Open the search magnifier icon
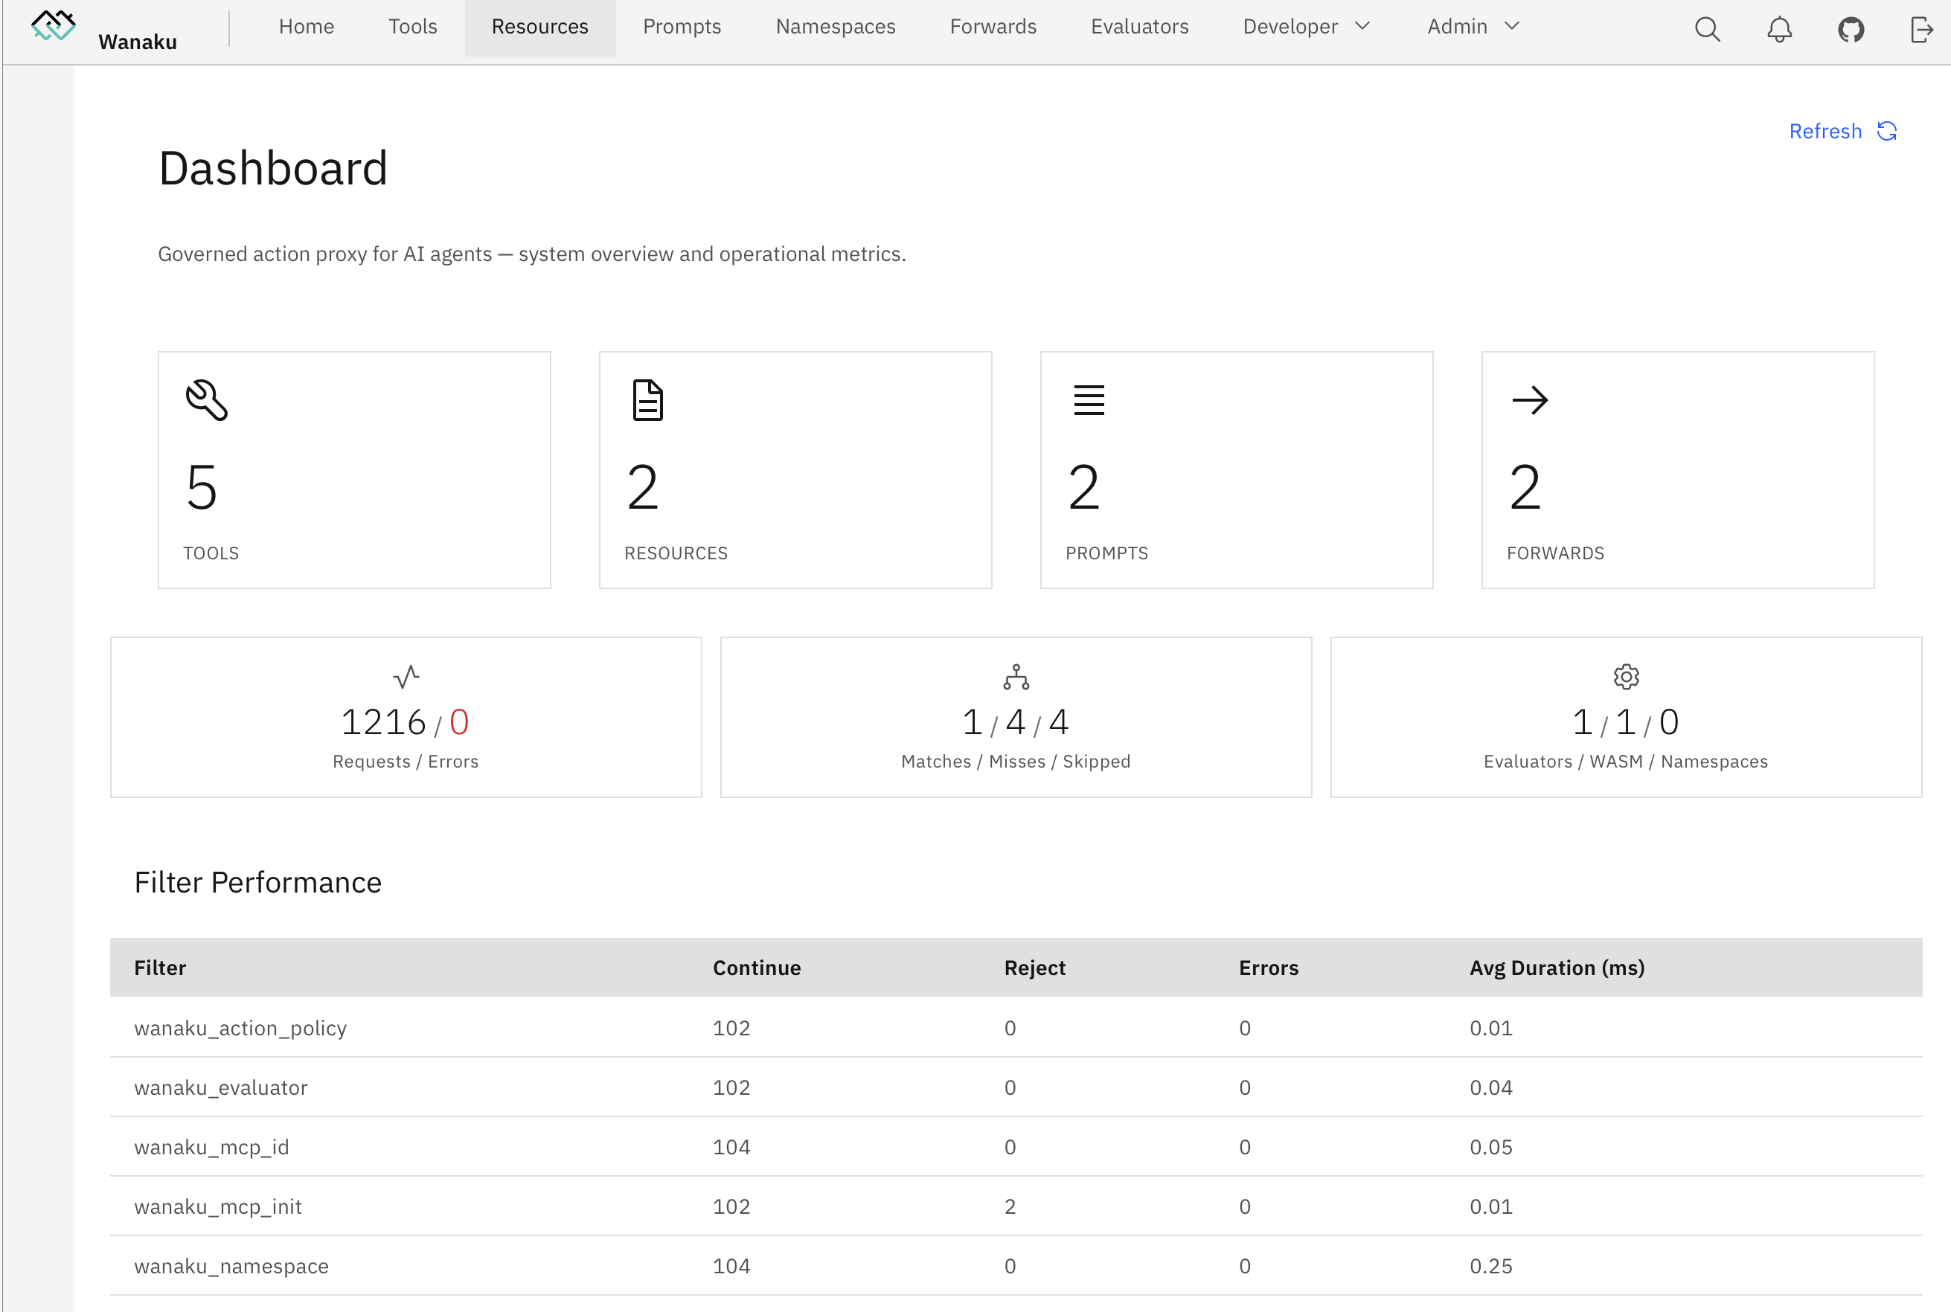This screenshot has width=1951, height=1312. (x=1708, y=29)
